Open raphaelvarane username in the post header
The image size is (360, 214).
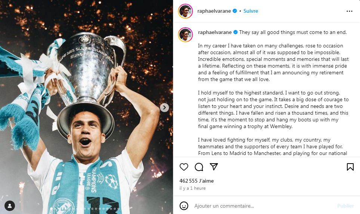point(214,11)
